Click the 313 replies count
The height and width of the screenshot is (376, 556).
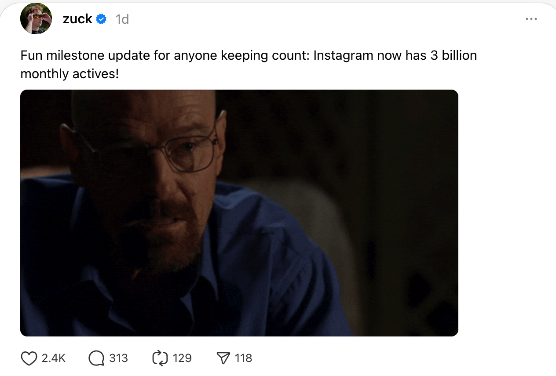click(x=118, y=358)
